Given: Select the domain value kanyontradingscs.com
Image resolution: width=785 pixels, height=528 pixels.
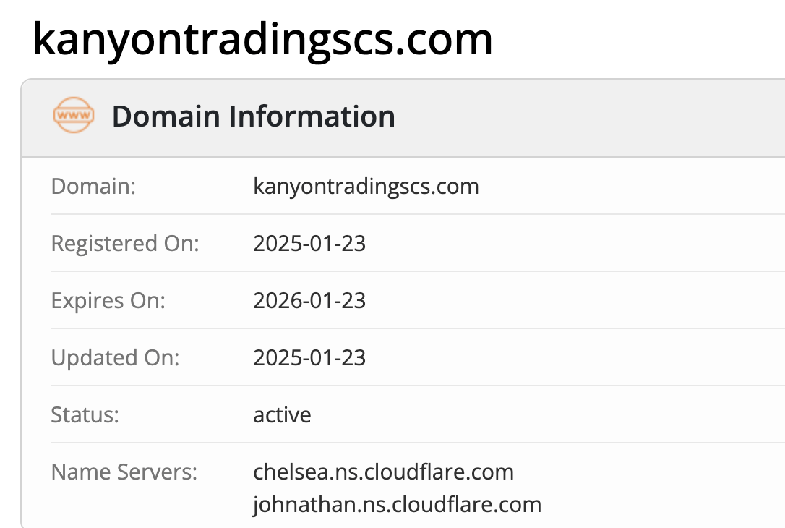Looking at the screenshot, I should 366,187.
